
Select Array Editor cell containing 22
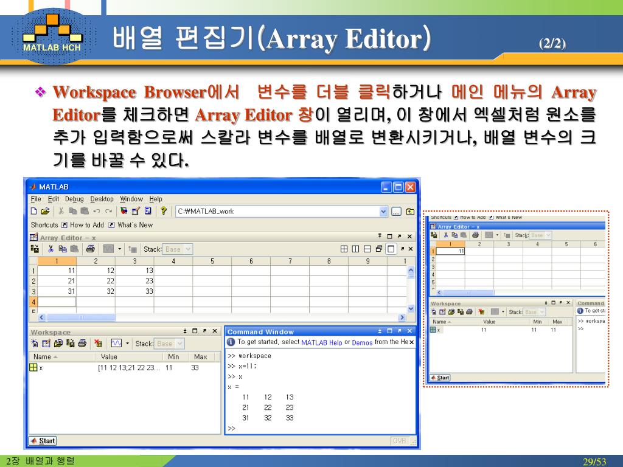[x=96, y=281]
